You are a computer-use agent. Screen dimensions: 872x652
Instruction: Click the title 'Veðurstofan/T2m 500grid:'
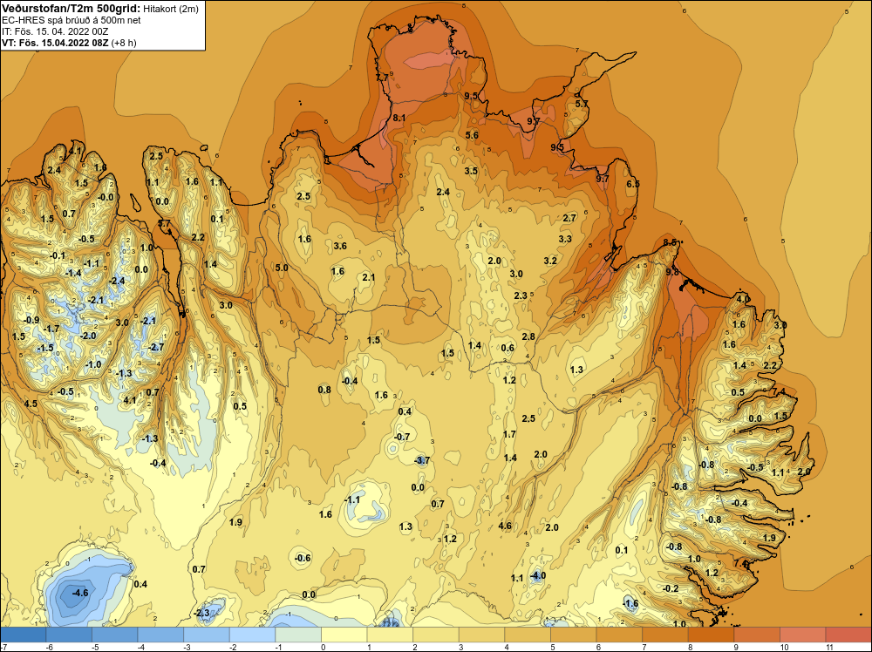coord(70,9)
